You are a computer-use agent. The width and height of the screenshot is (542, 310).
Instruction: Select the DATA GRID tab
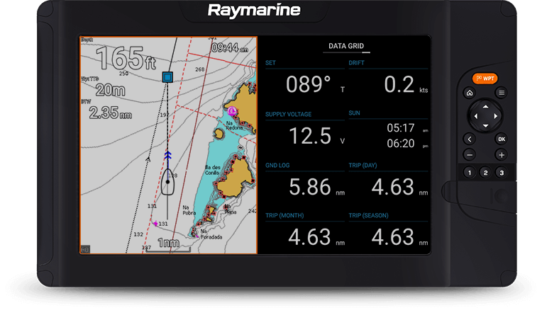[x=346, y=46]
